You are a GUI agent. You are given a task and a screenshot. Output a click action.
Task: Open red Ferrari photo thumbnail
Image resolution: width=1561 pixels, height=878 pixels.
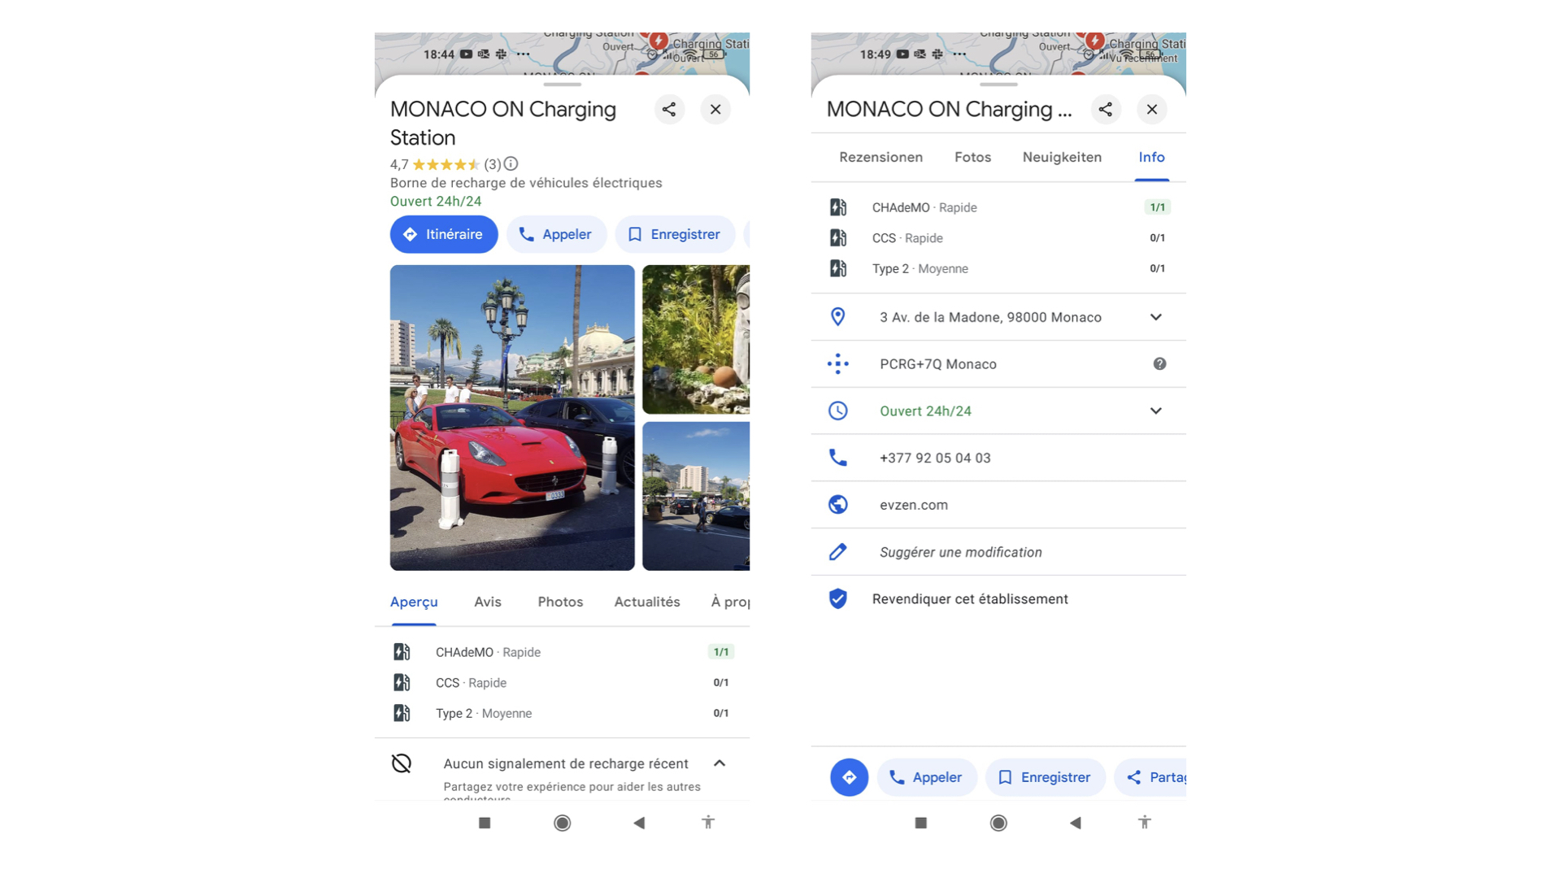click(512, 417)
